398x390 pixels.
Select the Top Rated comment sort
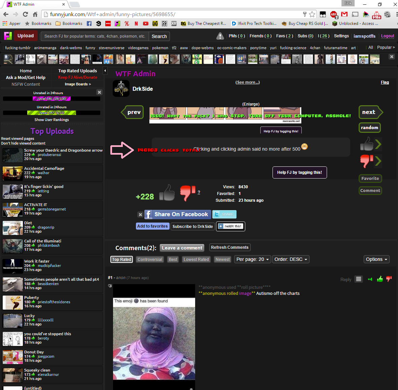tap(121, 259)
